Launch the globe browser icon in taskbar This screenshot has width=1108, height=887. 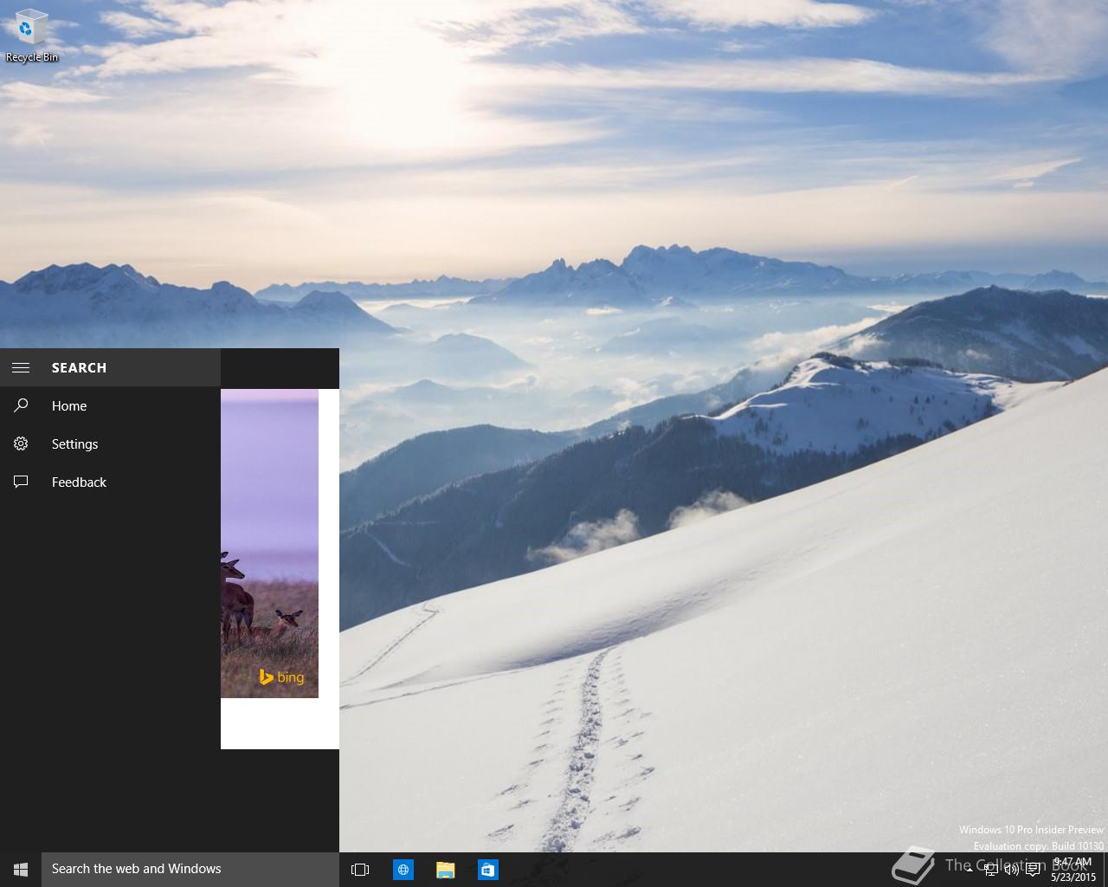(403, 869)
